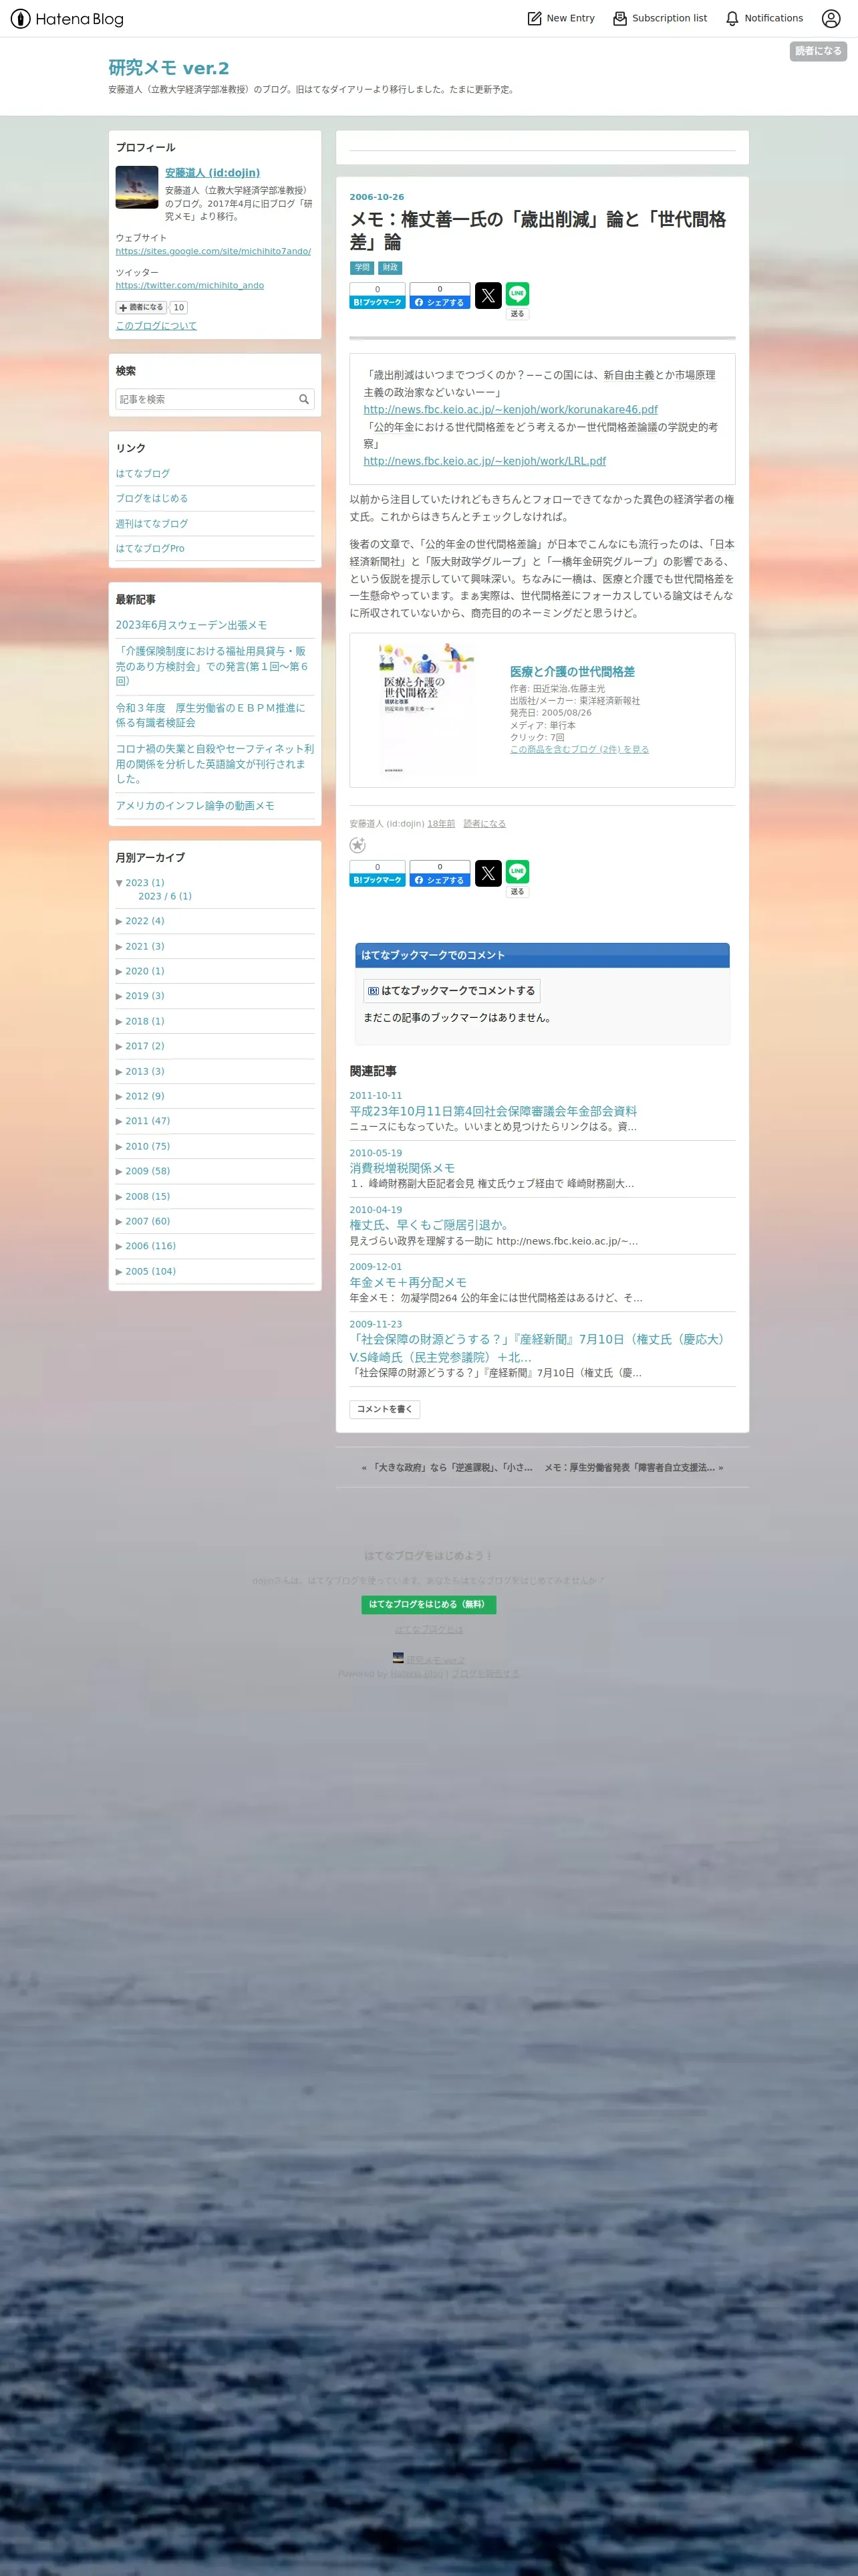The height and width of the screenshot is (2576, 858).
Task: Open 2023 / 6 (1) archive month
Action: point(165,896)
